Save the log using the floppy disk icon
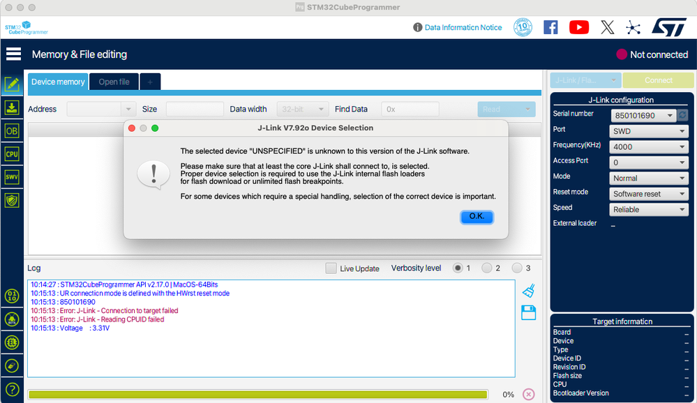The height and width of the screenshot is (403, 697). tap(528, 312)
